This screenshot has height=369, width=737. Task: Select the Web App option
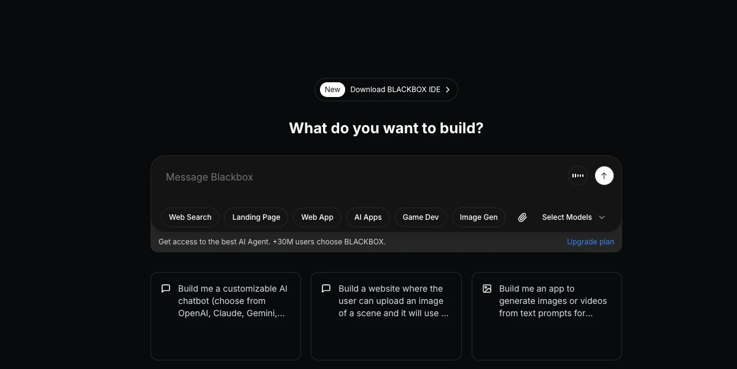317,217
